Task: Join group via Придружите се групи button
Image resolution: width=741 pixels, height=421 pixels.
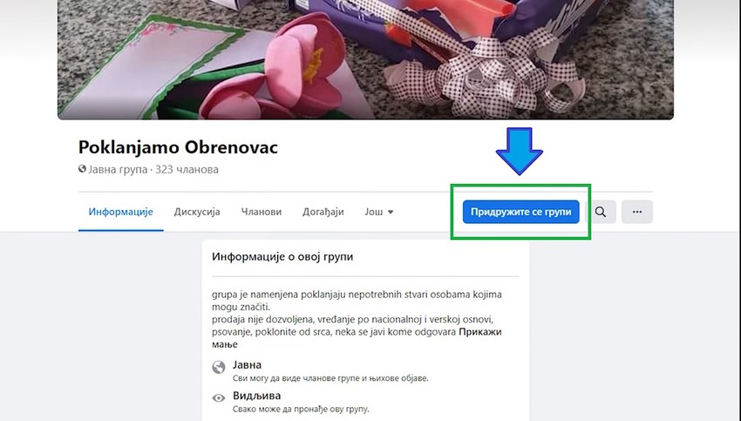Action: (520, 212)
